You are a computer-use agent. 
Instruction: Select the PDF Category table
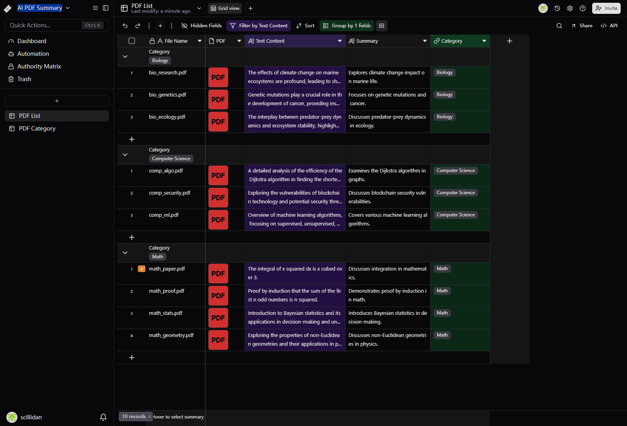(x=57, y=129)
